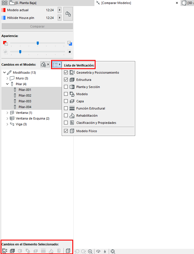Click the Planta y Sección menu entry
Image resolution: width=194 pixels, height=254 pixels.
pyautogui.click(x=98, y=87)
